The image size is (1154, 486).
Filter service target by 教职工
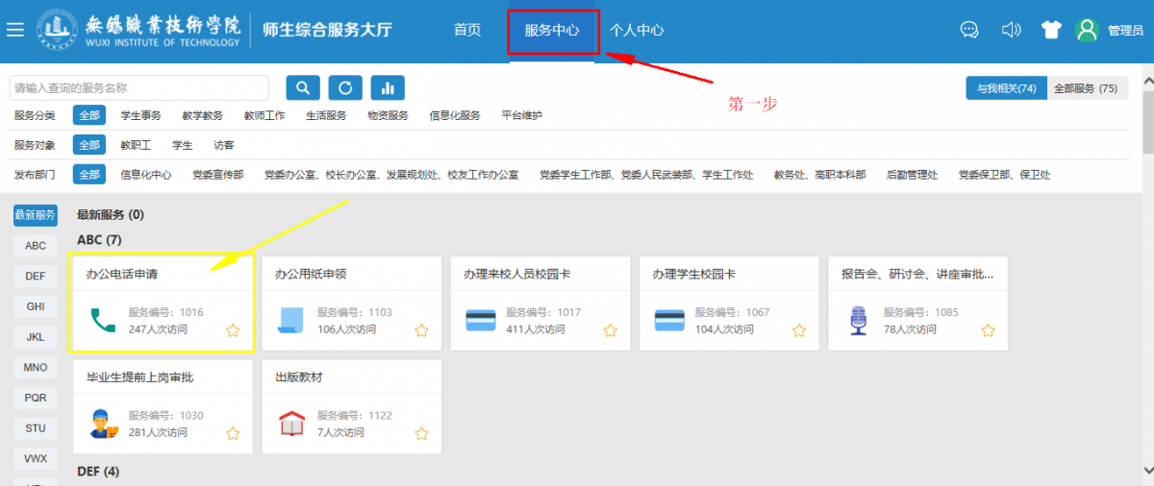(x=136, y=145)
